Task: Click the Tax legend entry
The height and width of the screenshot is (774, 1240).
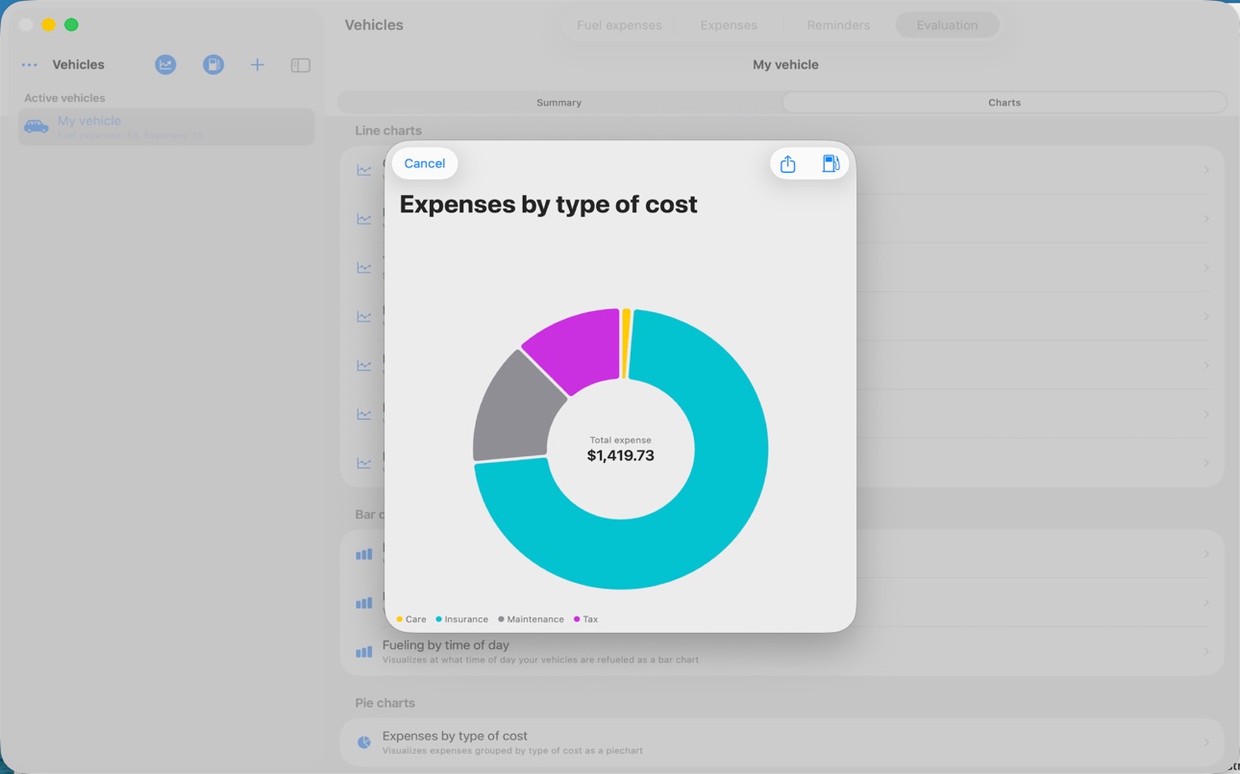Action: (586, 619)
